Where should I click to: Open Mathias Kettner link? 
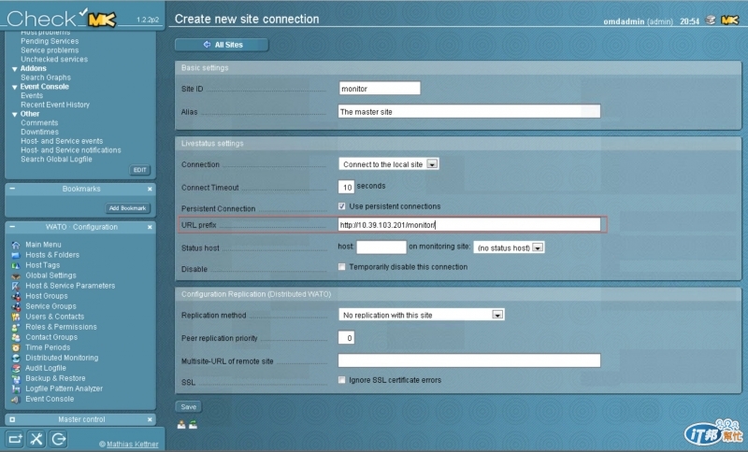tap(132, 445)
